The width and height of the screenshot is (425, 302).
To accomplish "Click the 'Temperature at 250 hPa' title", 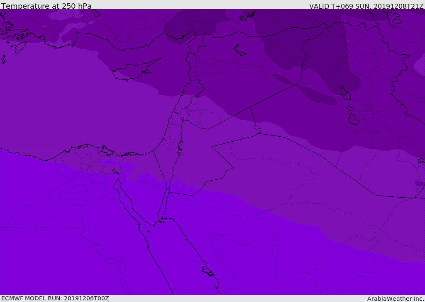I will coord(46,6).
